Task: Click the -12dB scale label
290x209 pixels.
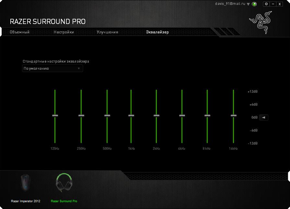Action: point(253,143)
